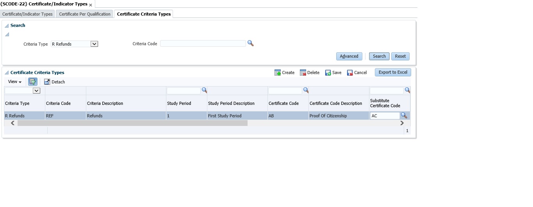Sort by Certificate Code column header
The image size is (533, 207).
288,103
